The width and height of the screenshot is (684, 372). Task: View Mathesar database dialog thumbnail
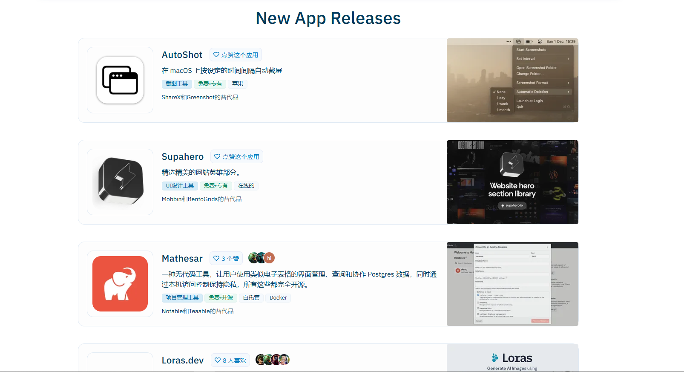point(512,284)
